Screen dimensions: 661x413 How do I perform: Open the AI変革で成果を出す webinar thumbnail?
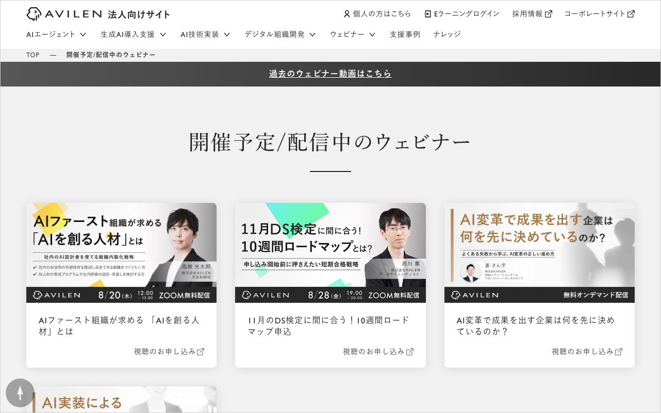539,253
